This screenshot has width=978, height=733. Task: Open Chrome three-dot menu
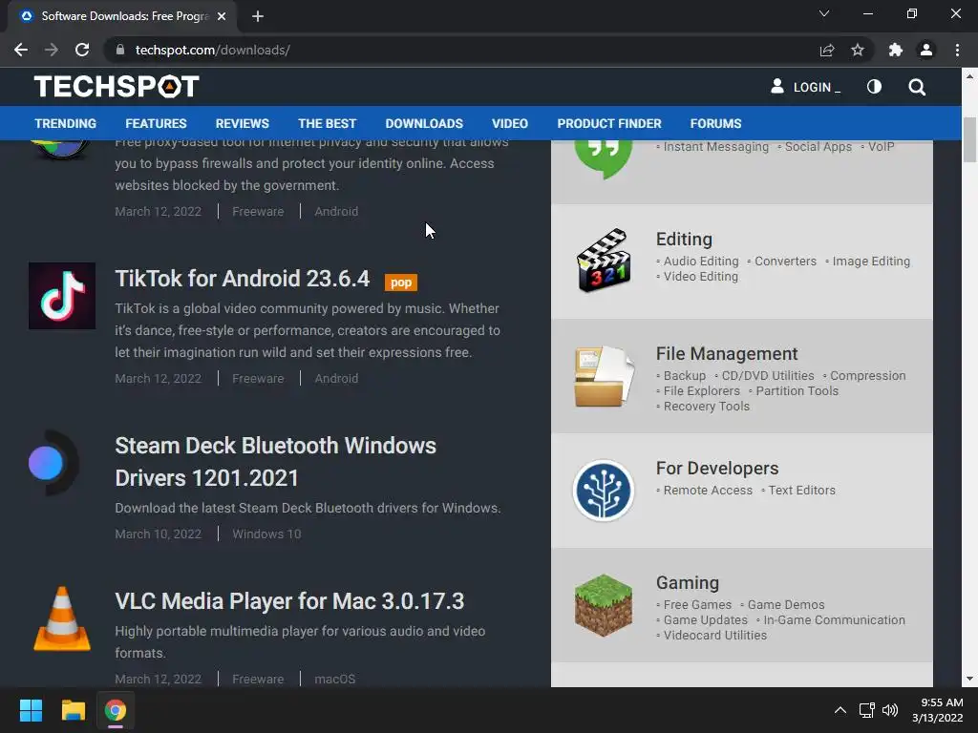[x=957, y=50]
